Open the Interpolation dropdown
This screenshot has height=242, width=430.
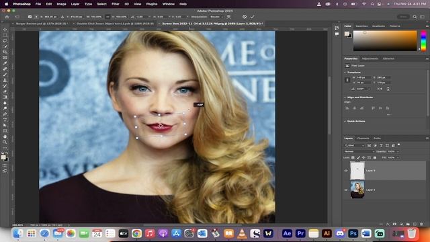[x=216, y=17]
